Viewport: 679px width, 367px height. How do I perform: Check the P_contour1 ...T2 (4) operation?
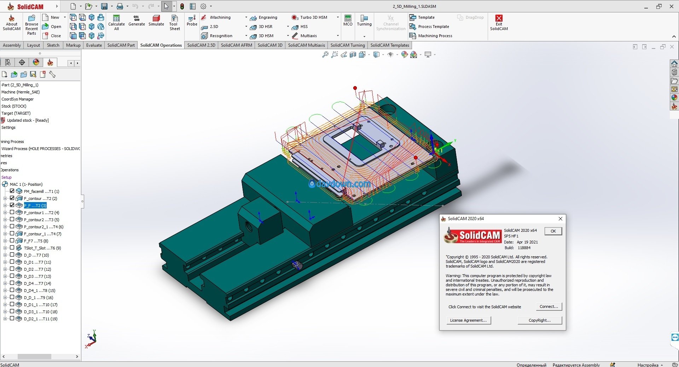[12, 212]
